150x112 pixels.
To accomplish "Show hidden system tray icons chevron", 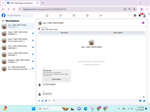I will point(119,109).
